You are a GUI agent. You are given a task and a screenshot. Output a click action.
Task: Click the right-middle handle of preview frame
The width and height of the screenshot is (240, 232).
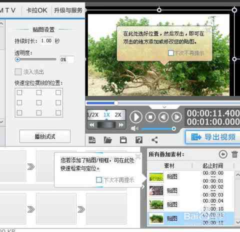[x=234, y=59]
